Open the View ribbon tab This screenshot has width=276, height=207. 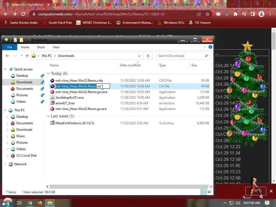coord(56,47)
